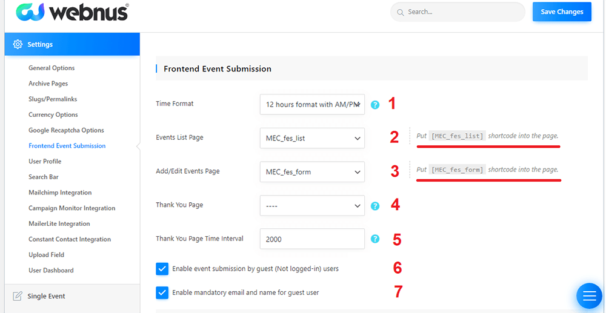Image resolution: width=606 pixels, height=313 pixels.
Task: Open the Events List Page dropdown
Action: 312,138
